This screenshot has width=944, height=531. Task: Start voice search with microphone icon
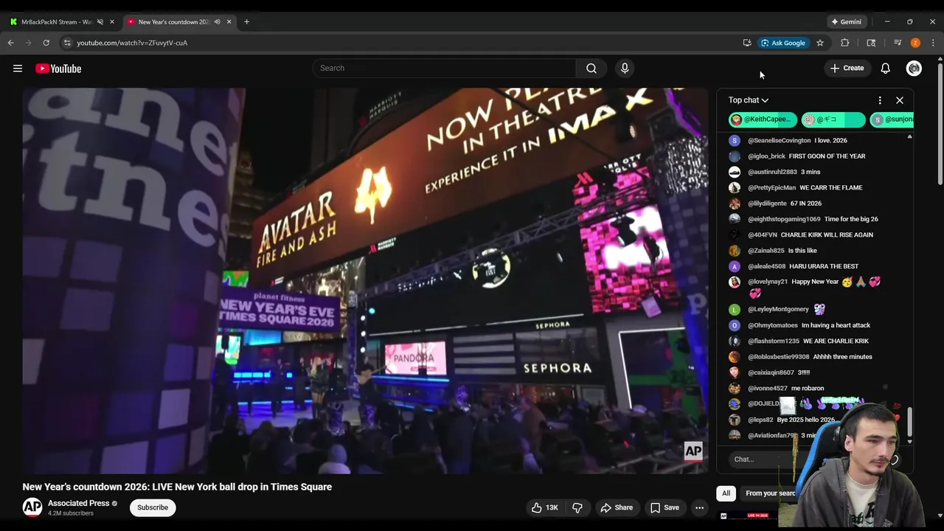click(625, 69)
